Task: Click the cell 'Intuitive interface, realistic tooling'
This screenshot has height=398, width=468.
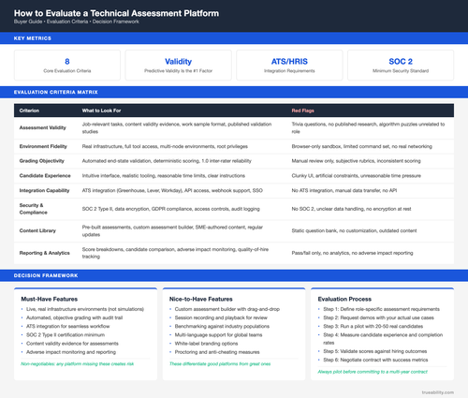Action: [164, 176]
